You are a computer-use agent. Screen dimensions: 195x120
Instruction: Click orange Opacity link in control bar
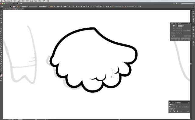click(51, 6)
